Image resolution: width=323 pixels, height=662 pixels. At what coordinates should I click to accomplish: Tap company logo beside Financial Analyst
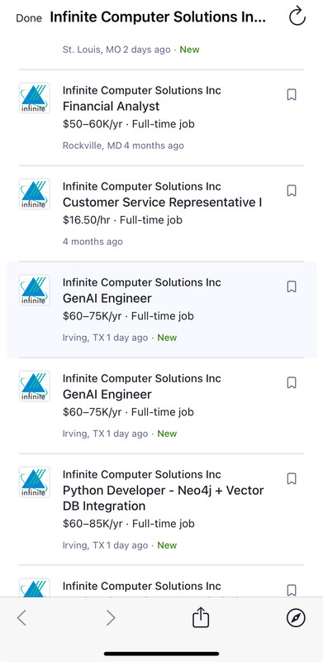[x=35, y=98]
